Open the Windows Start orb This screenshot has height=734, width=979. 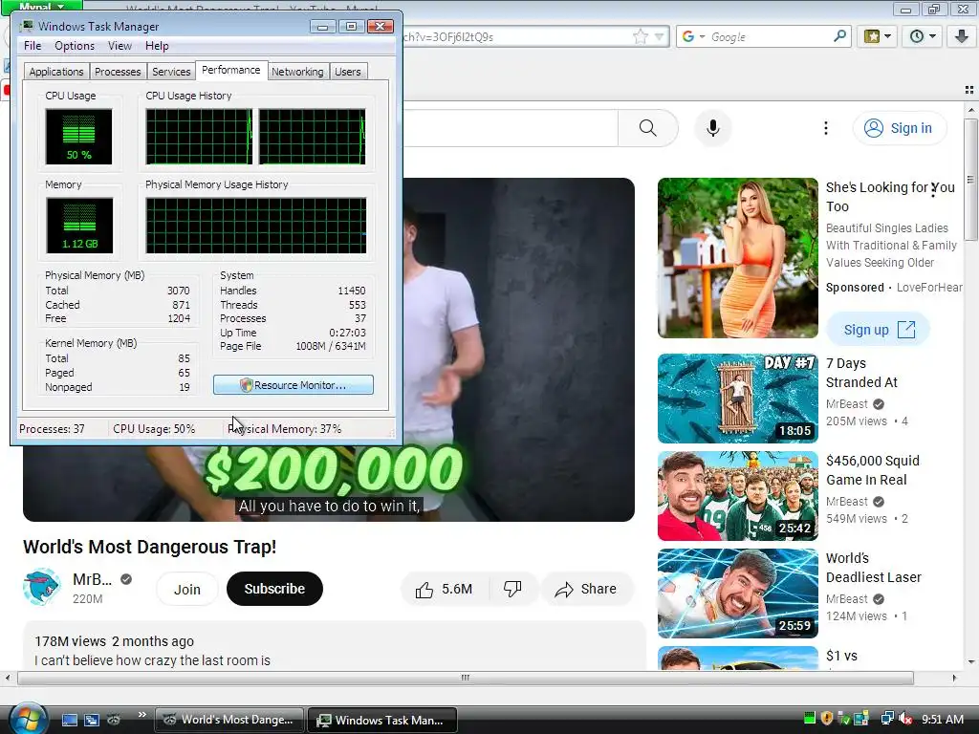point(27,718)
